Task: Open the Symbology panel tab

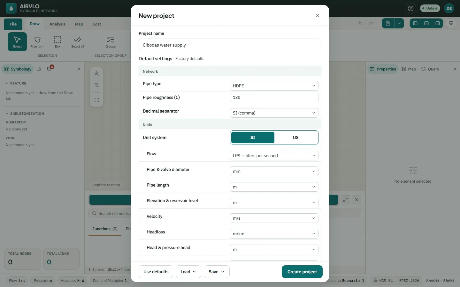Action: coord(18,69)
